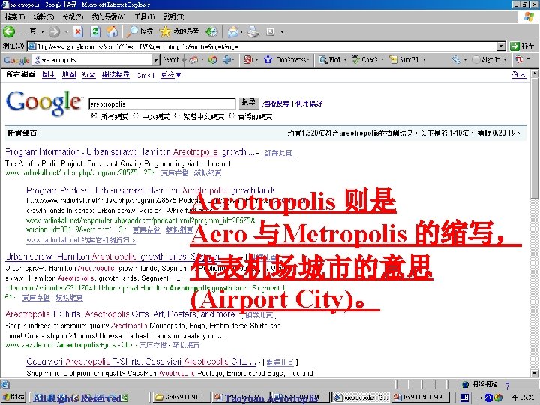
Task: Open the address bar URL dropdown
Action: [x=502, y=46]
